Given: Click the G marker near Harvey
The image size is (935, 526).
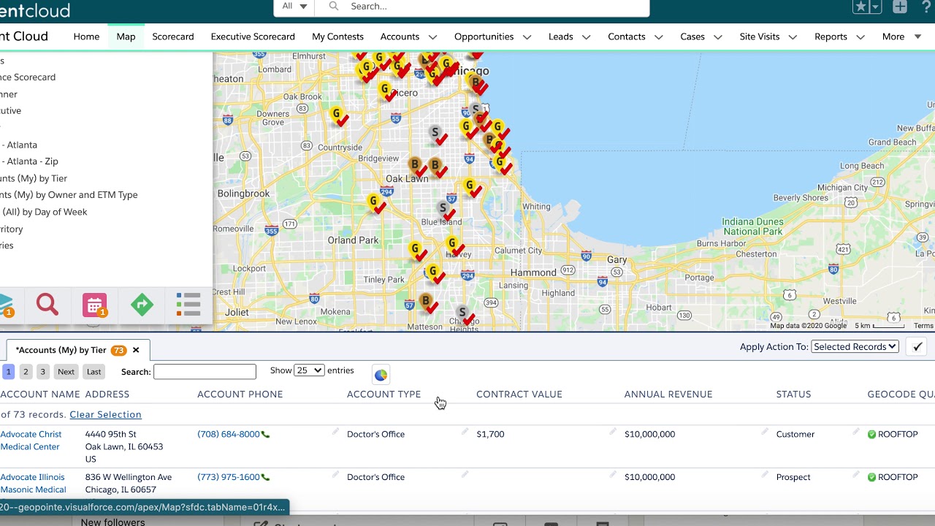Looking at the screenshot, I should 452,244.
